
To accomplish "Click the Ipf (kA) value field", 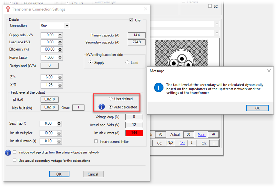I will tap(50, 99).
